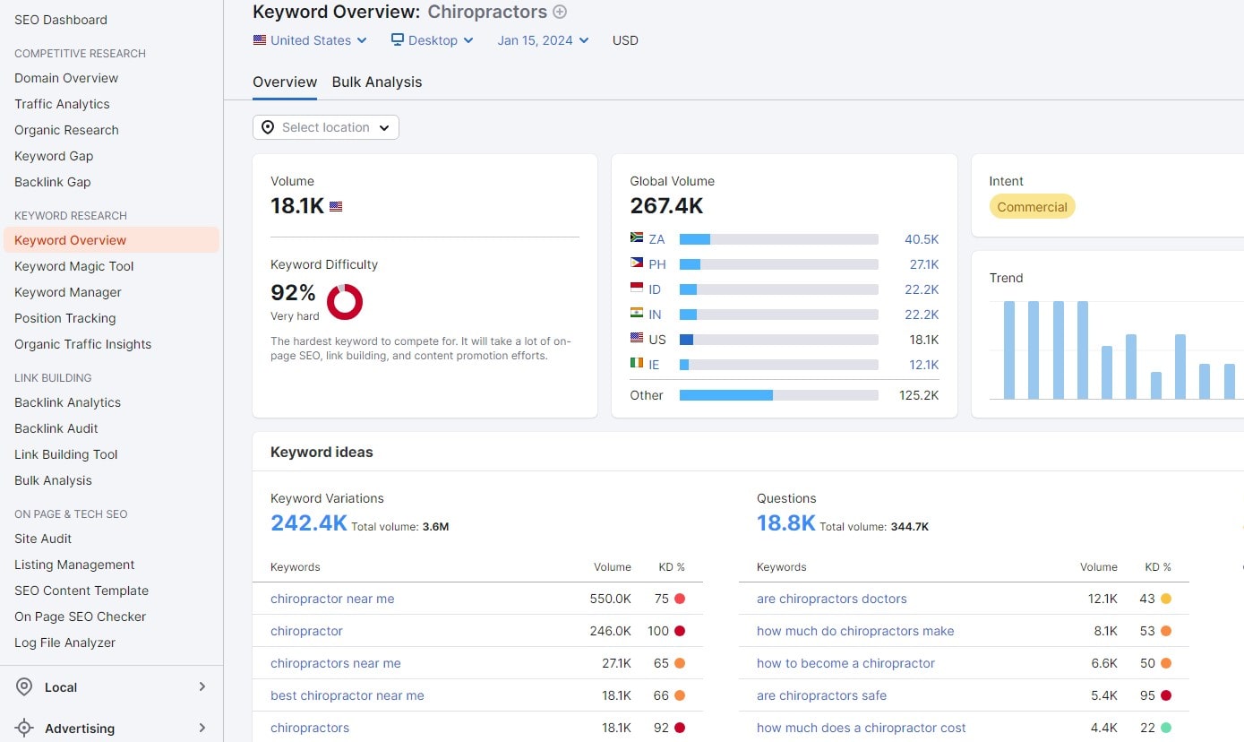Viewport: 1244px width, 742px height.
Task: Open the Desktop device dropdown
Action: tap(433, 40)
